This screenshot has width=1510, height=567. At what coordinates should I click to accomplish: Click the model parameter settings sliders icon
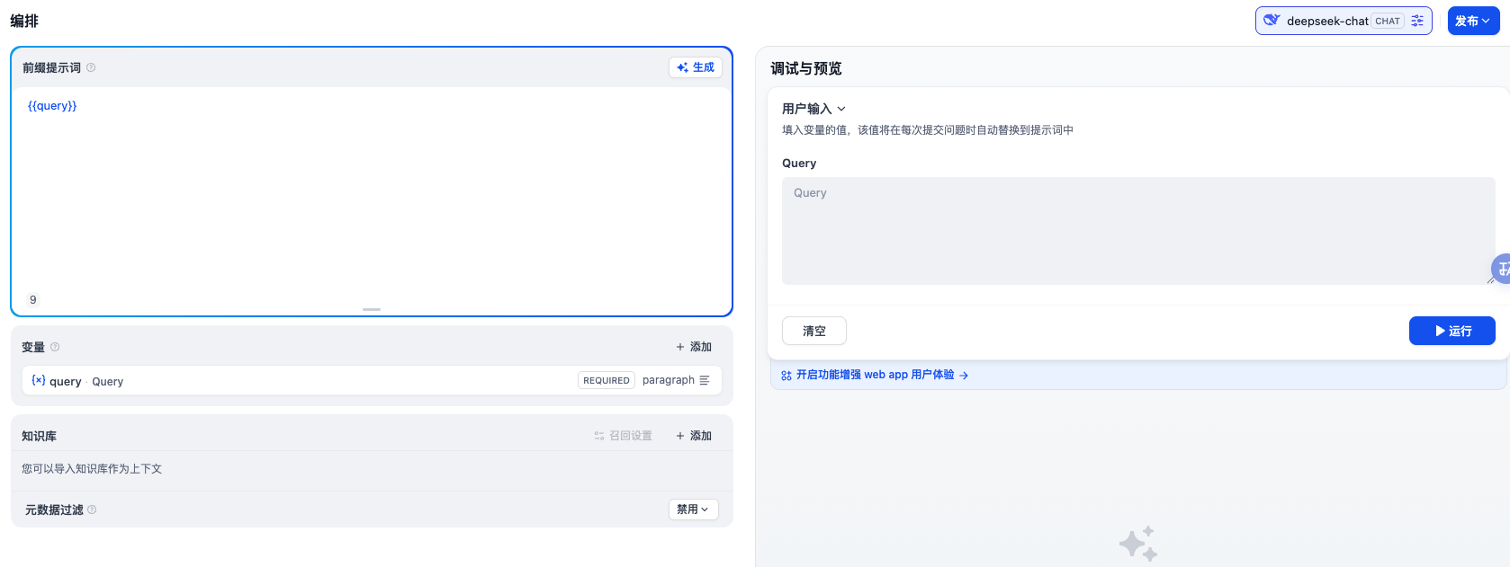tap(1417, 21)
